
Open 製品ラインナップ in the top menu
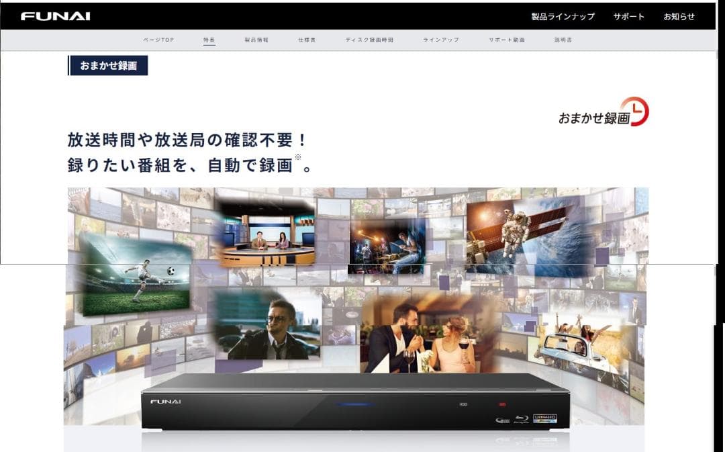(563, 17)
